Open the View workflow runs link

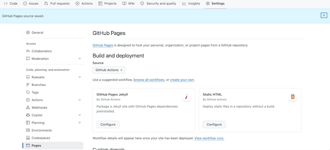tap(209, 138)
